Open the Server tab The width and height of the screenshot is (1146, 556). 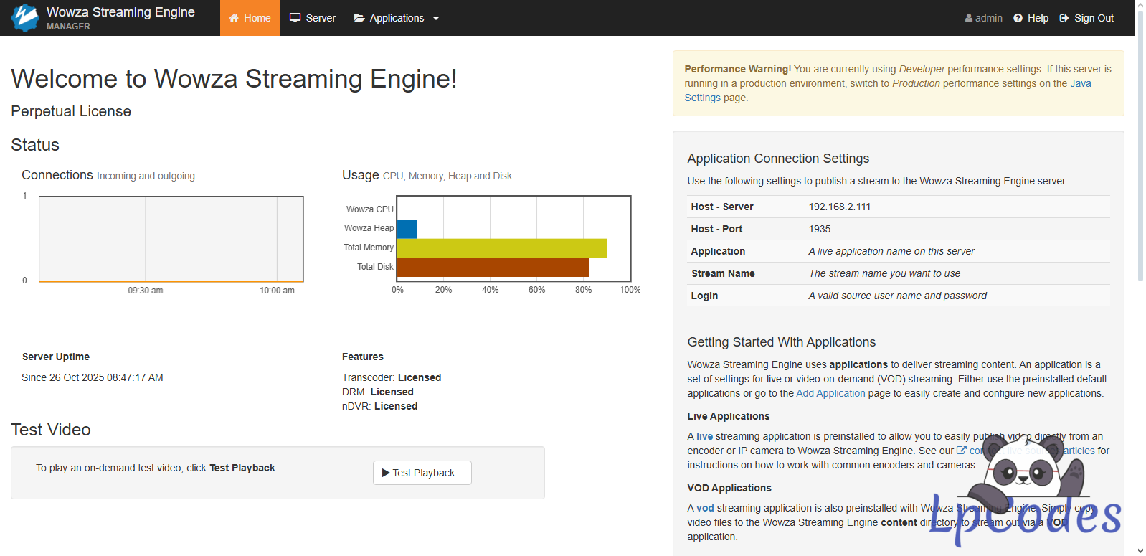(x=313, y=18)
